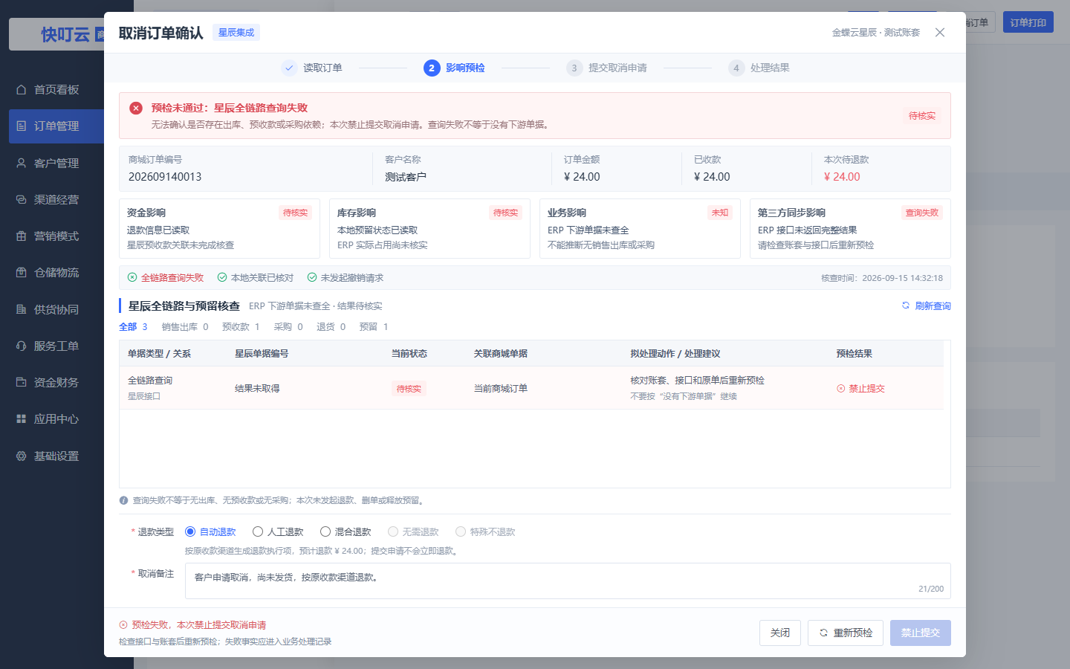Click the 订单打印 button behind dialog
The image size is (1070, 669).
1028,22
